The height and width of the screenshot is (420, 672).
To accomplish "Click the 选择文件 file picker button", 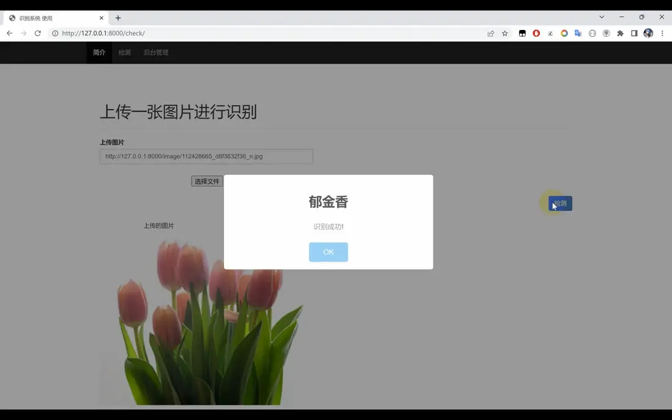I will coord(206,181).
